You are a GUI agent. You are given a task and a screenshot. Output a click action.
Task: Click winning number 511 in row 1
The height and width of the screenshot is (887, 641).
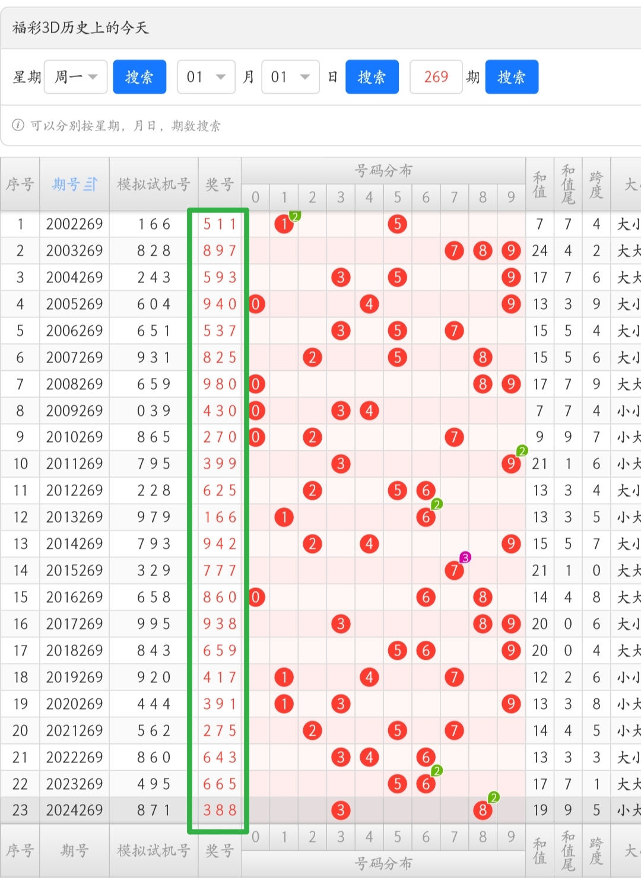220,224
